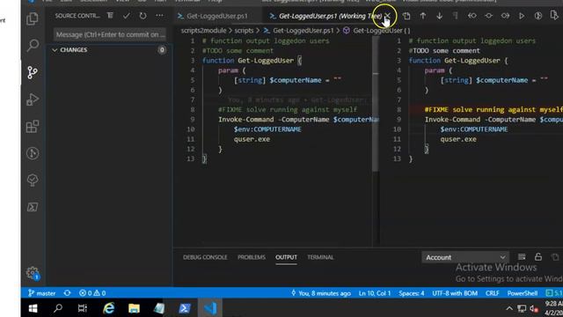Viewport: 563px width, 317px height.
Task: Refresh the source control view
Action: click(143, 16)
